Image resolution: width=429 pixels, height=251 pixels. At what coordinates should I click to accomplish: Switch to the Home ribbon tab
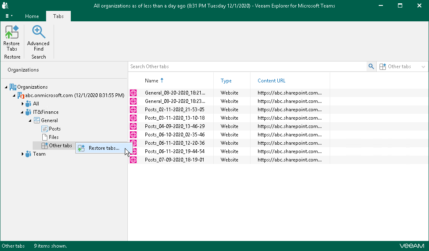(x=32, y=16)
